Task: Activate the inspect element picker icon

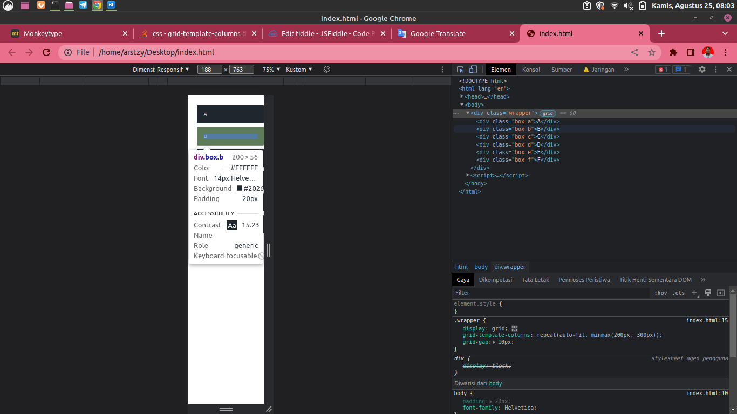Action: [x=460, y=70]
